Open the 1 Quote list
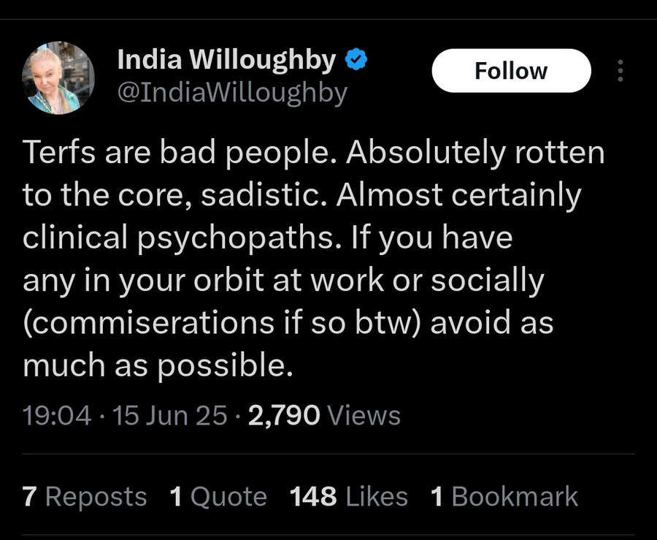Screen dimensions: 657x540 tap(218, 497)
